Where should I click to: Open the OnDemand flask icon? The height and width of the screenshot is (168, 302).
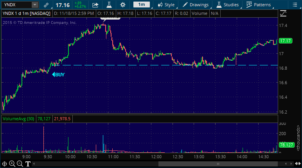click(109, 5)
